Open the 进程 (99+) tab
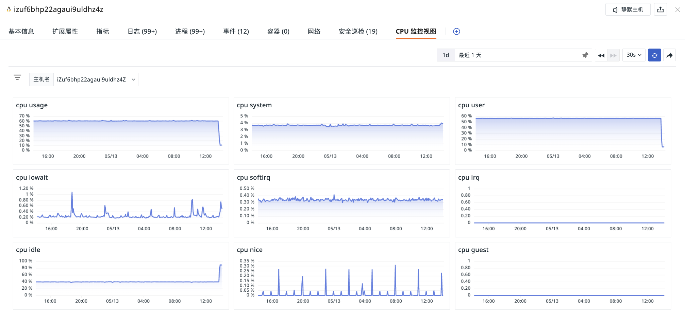Viewport: 685px width, 324px height. (x=190, y=32)
